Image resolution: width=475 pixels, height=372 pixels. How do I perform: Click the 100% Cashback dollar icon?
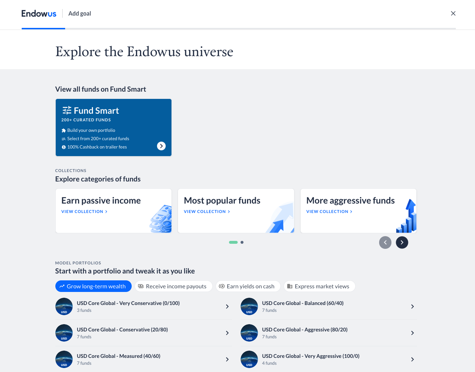coord(64,147)
